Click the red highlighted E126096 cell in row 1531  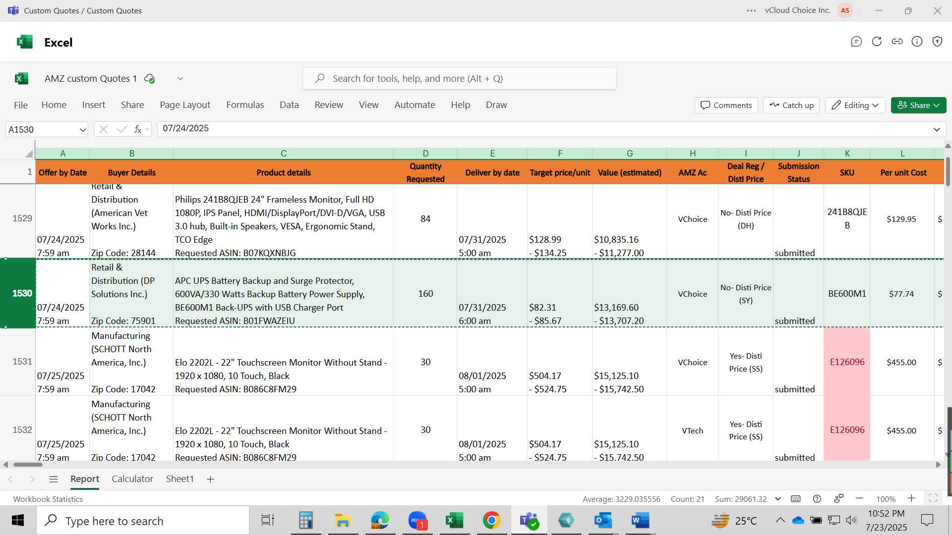847,362
